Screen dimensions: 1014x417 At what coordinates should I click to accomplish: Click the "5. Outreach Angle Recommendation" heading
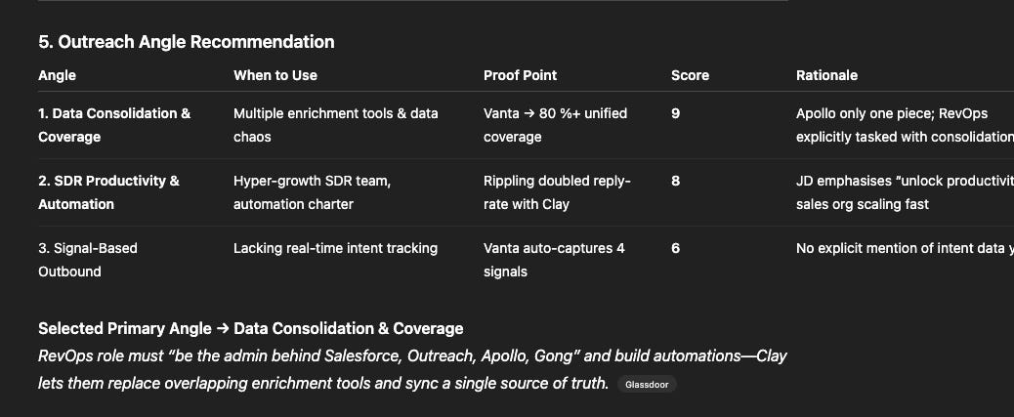pyautogui.click(x=186, y=42)
